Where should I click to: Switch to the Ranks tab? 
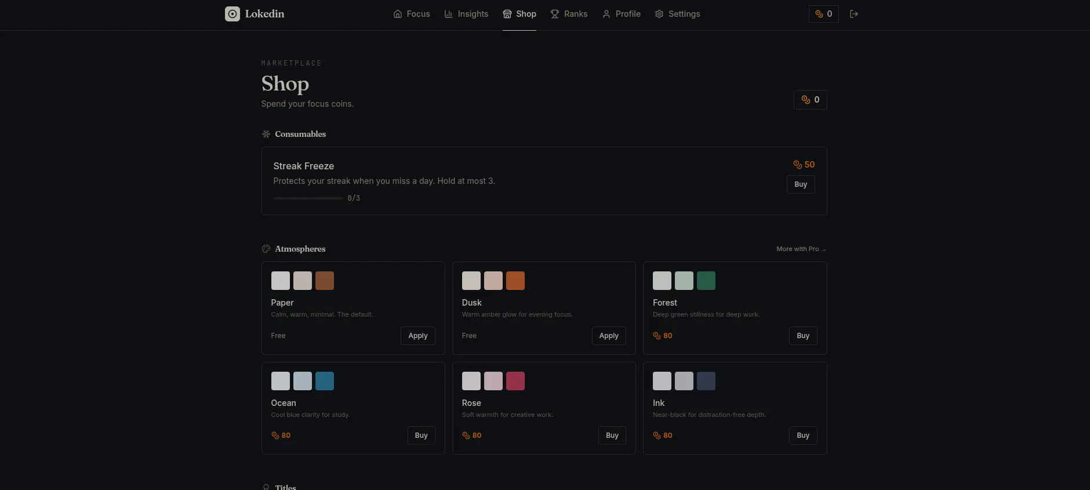pyautogui.click(x=569, y=14)
